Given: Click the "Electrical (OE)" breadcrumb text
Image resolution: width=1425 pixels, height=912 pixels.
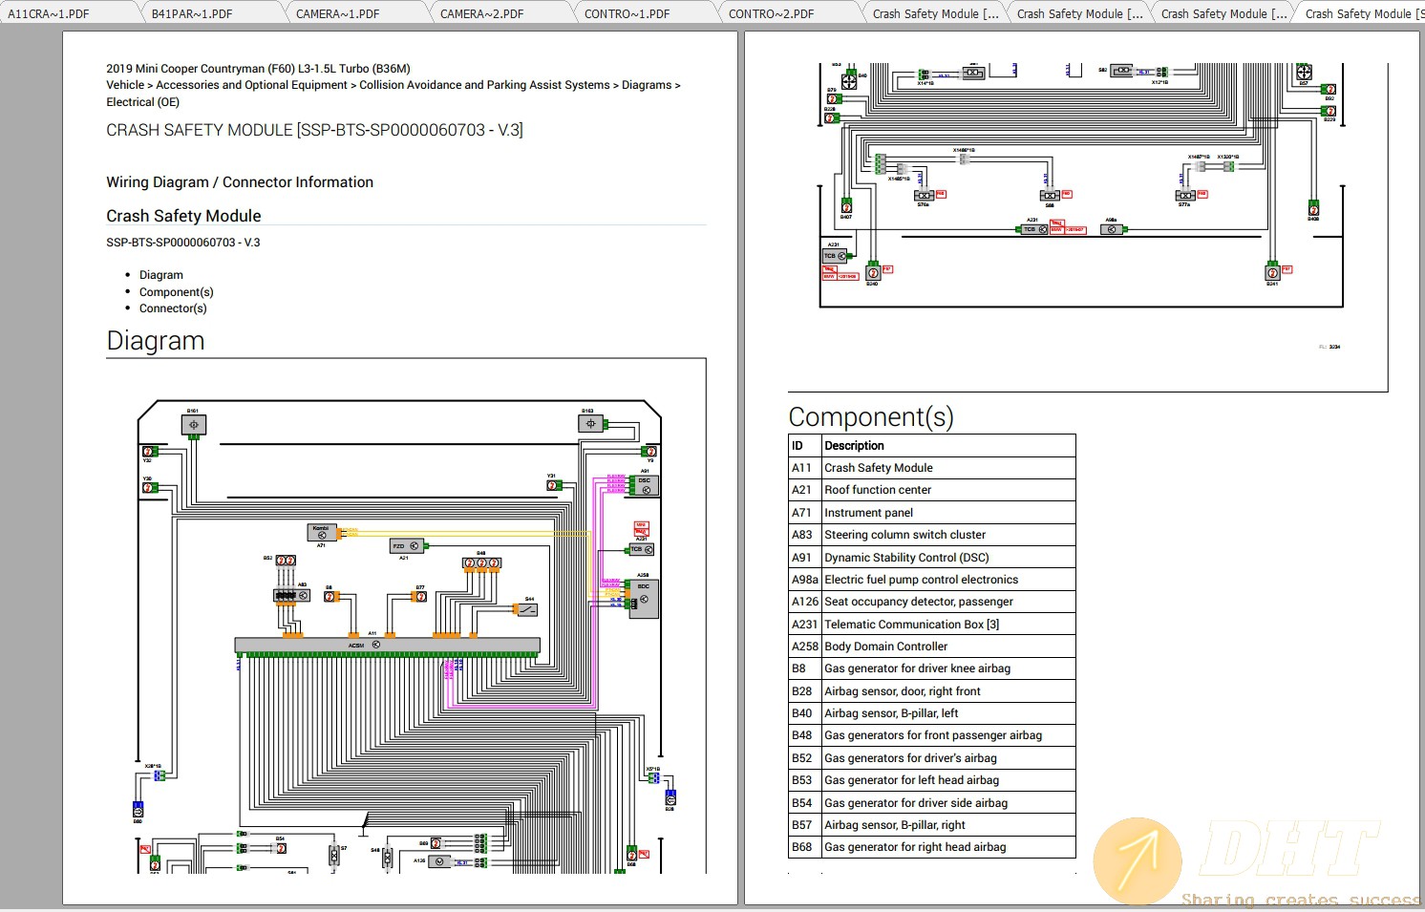Looking at the screenshot, I should click(142, 102).
